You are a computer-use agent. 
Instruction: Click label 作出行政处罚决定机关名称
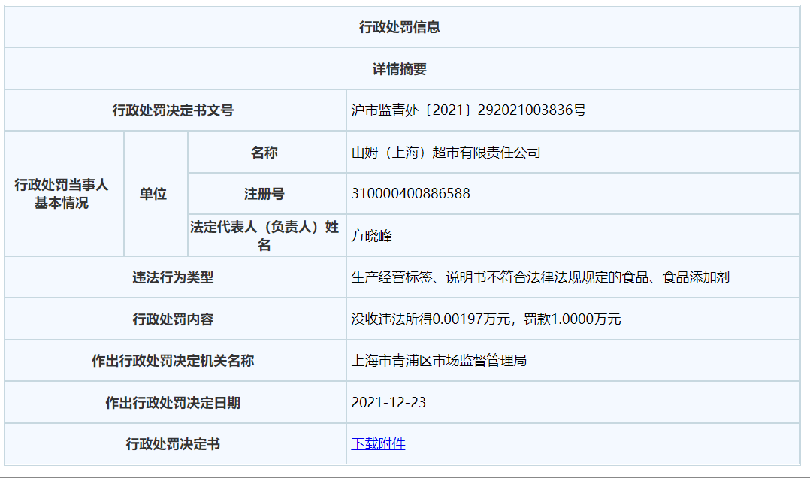[173, 361]
